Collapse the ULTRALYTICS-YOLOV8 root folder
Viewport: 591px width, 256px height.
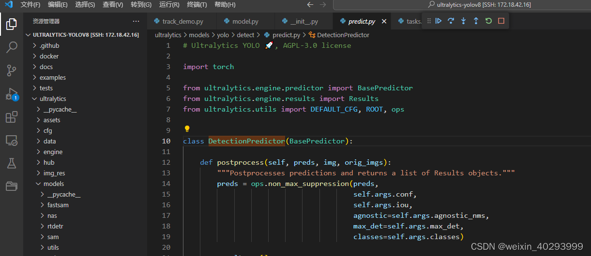[85, 35]
